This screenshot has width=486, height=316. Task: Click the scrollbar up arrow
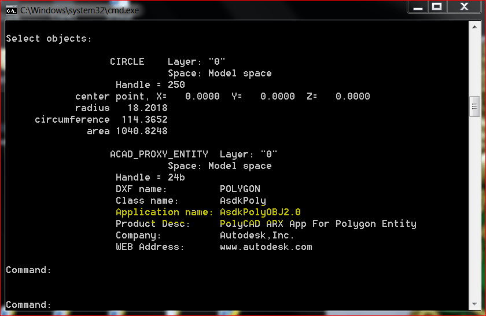point(474,27)
